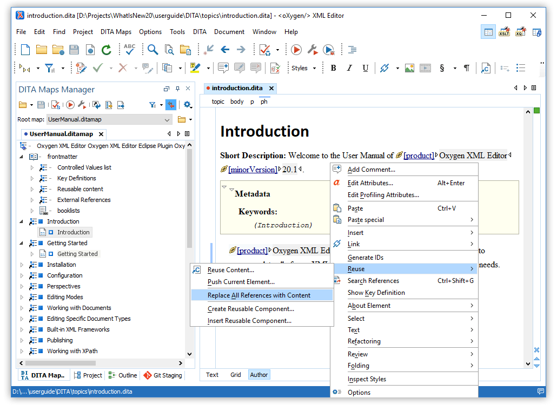
Task: Expand the Installation tree node
Action: 22,265
